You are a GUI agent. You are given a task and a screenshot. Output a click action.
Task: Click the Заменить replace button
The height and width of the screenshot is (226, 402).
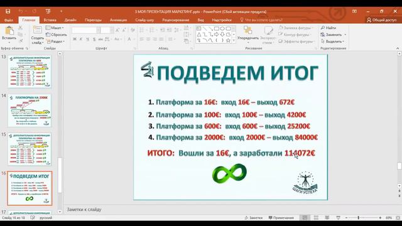334,35
